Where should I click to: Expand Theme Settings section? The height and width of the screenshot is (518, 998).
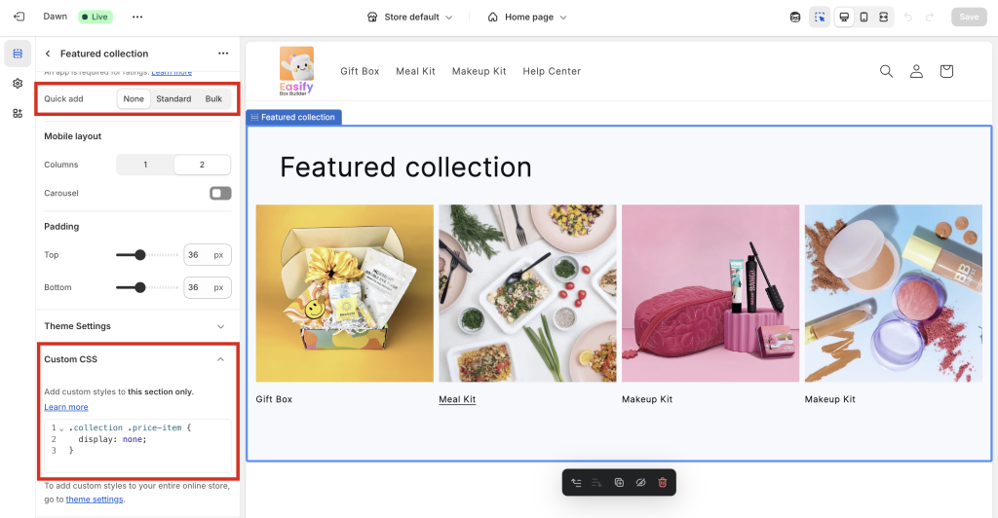(136, 326)
